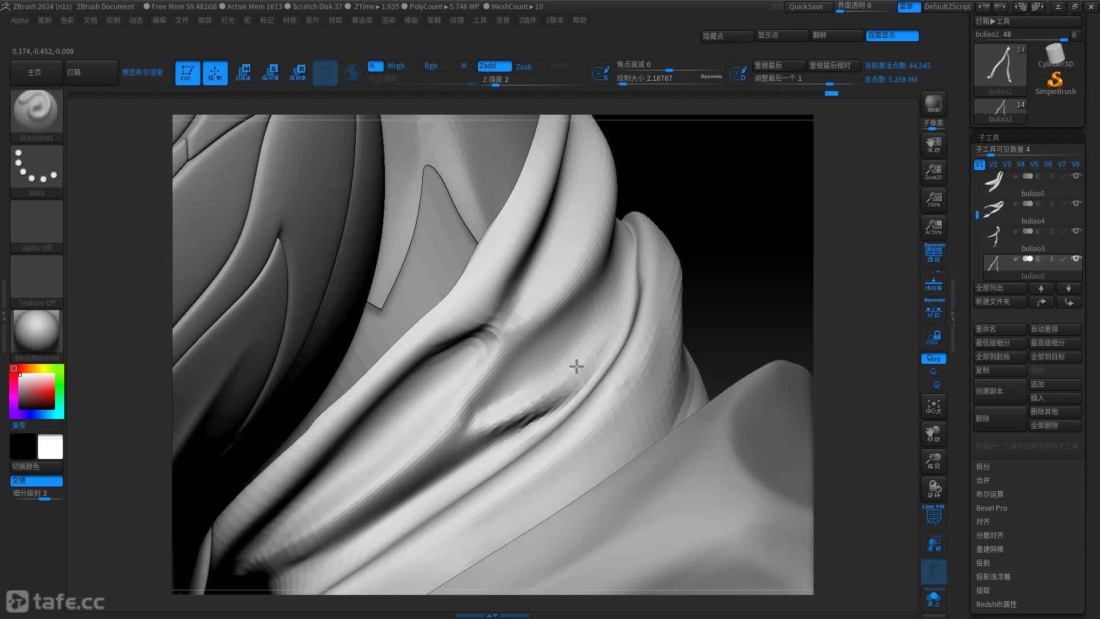Click the Zoom2D icon
Image resolution: width=1100 pixels, height=619 pixels.
point(933,172)
